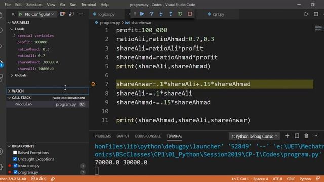Select the shareAhmad variable row
The width and height of the screenshot is (324, 182).
(48, 62)
